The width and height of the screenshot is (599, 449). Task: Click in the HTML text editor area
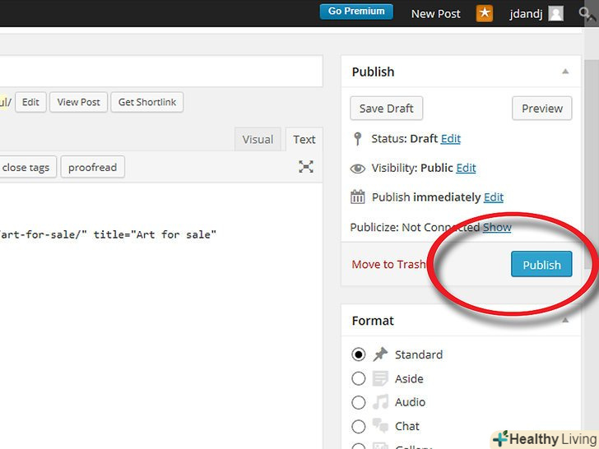point(160,317)
